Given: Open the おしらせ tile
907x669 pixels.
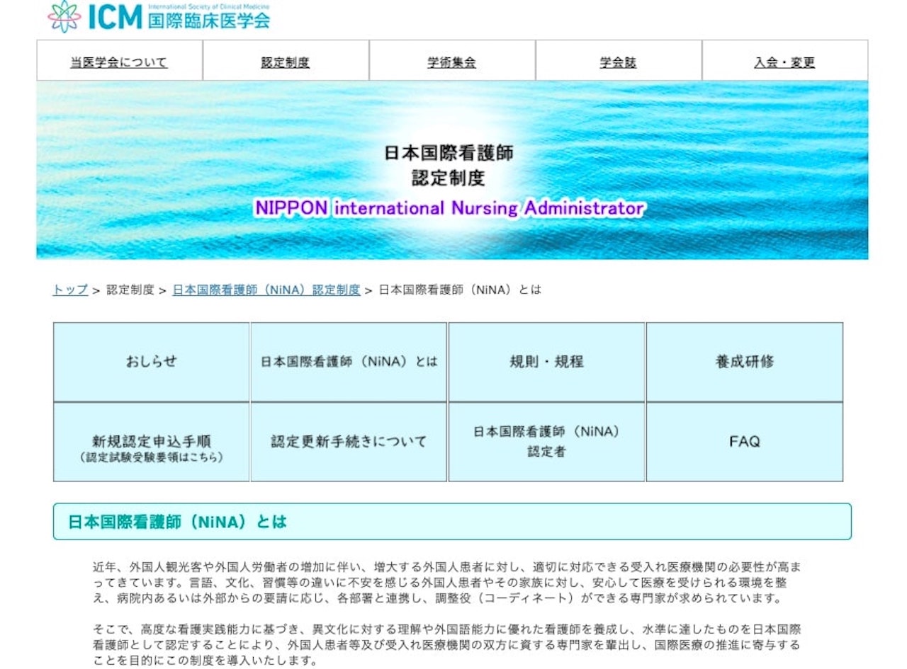Looking at the screenshot, I should pos(152,362).
